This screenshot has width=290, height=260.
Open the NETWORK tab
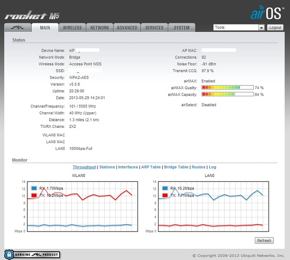(x=100, y=28)
